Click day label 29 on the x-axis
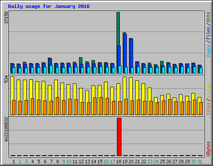 click(x=187, y=161)
